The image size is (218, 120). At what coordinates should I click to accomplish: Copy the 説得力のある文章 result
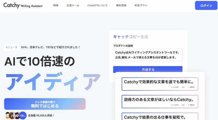[x=183, y=105]
